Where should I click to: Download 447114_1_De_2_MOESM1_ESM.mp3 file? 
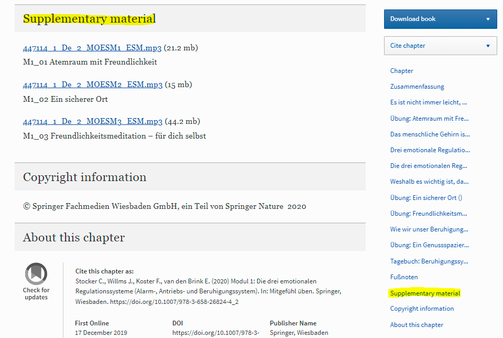coord(92,48)
